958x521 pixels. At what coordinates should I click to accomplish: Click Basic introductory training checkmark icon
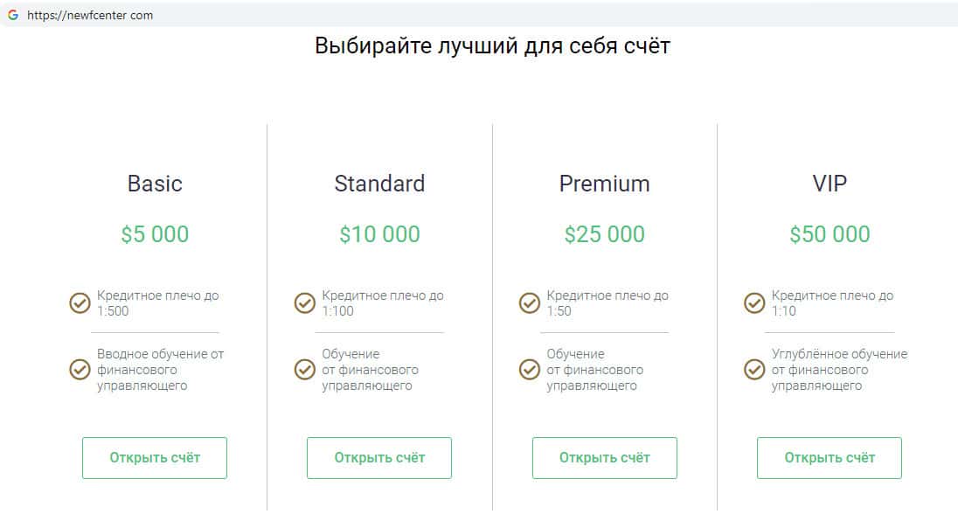tap(80, 369)
